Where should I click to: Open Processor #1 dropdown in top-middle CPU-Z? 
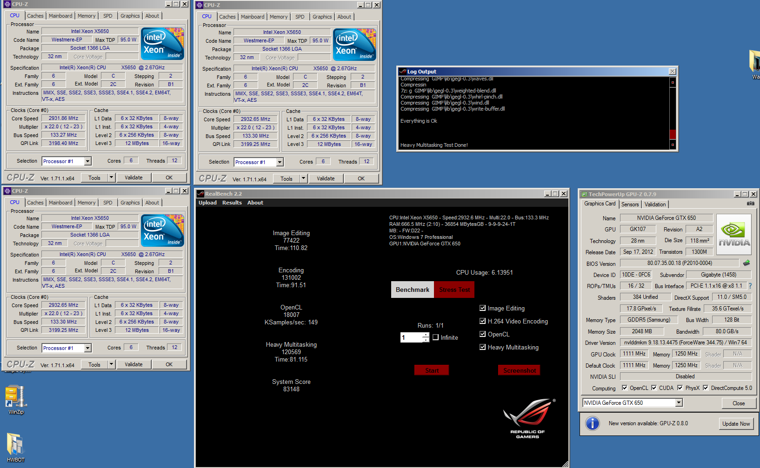point(280,162)
